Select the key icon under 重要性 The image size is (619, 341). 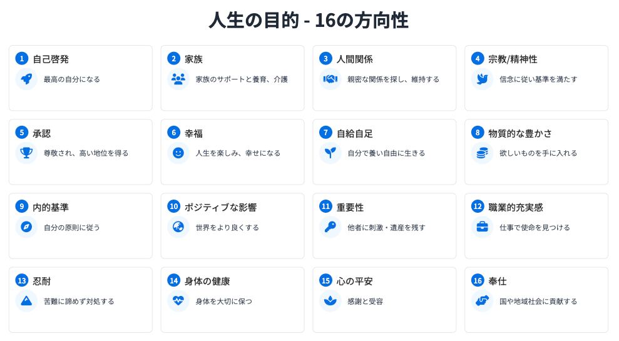tap(330, 227)
